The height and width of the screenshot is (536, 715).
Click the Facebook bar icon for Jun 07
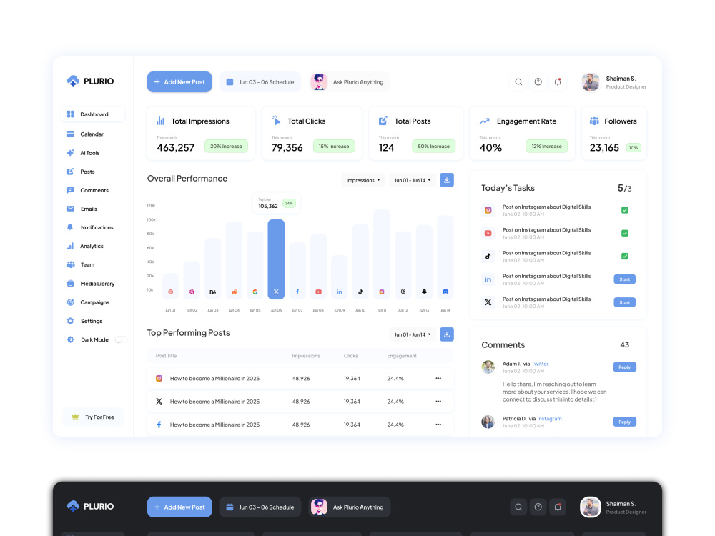(x=297, y=292)
